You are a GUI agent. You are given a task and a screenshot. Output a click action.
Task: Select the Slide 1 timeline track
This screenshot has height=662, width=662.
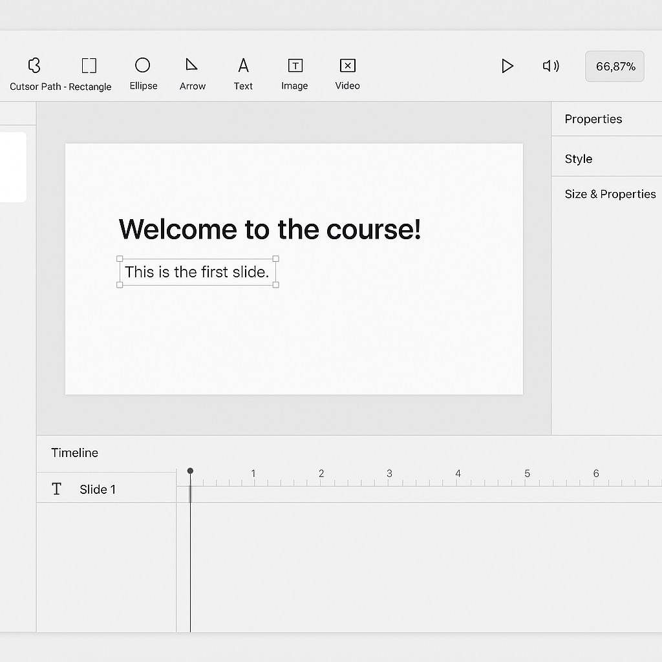click(x=98, y=489)
